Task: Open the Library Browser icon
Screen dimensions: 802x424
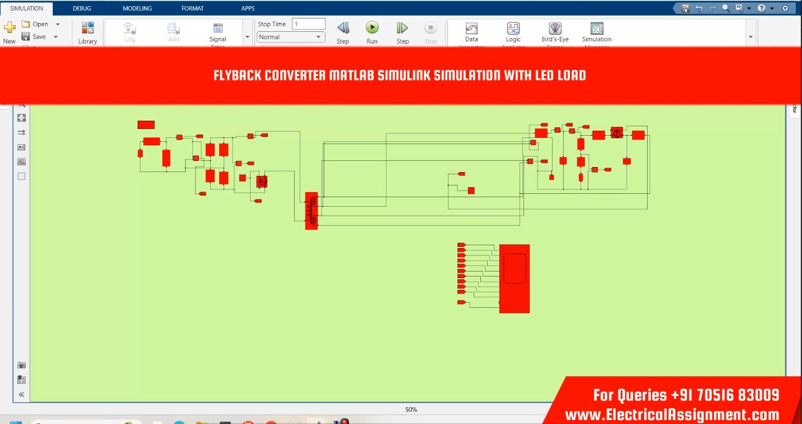Action: point(88,29)
